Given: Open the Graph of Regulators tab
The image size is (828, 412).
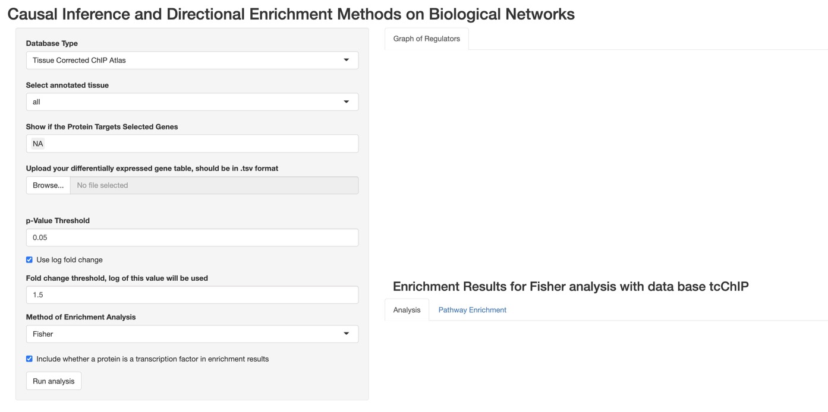Looking at the screenshot, I should tap(427, 39).
